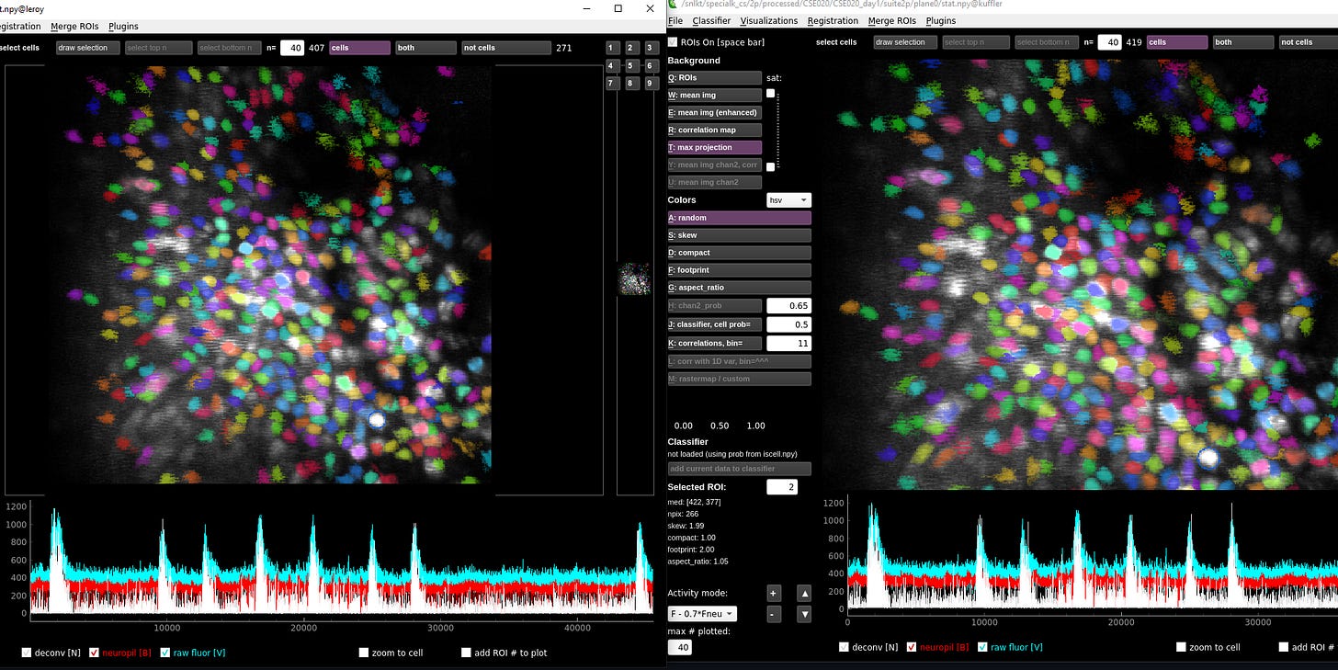Click the suite2p icon in kuffler title bar
Screen dimensions: 1338x670
673,5
